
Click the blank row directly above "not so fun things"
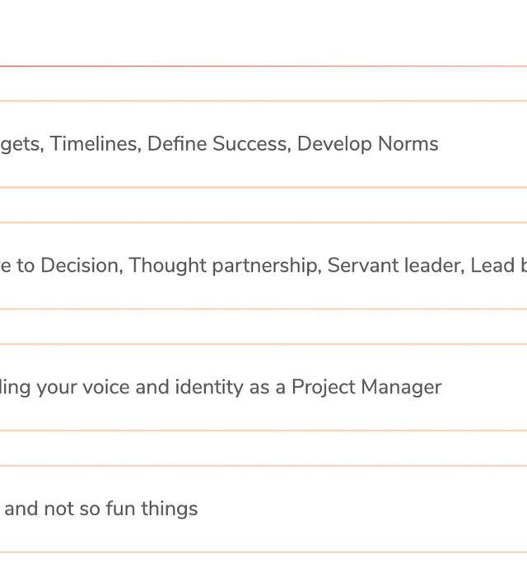(x=263, y=449)
